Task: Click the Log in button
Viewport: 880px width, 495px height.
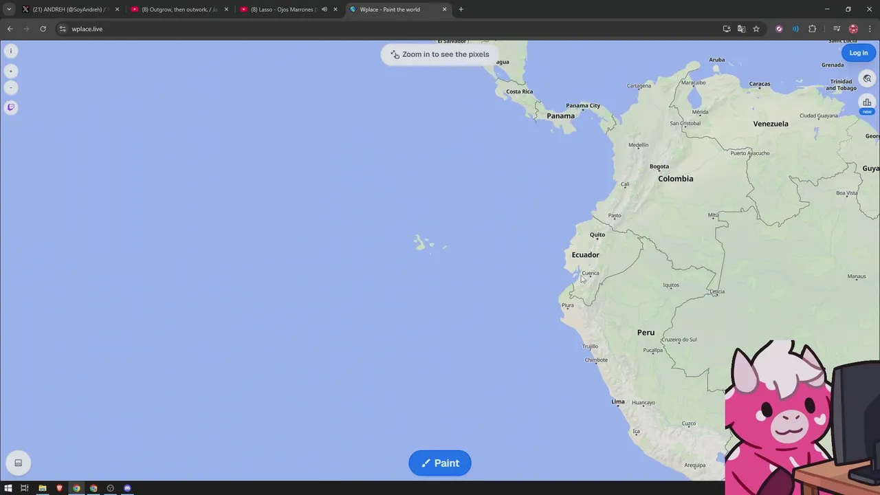Action: click(x=858, y=53)
